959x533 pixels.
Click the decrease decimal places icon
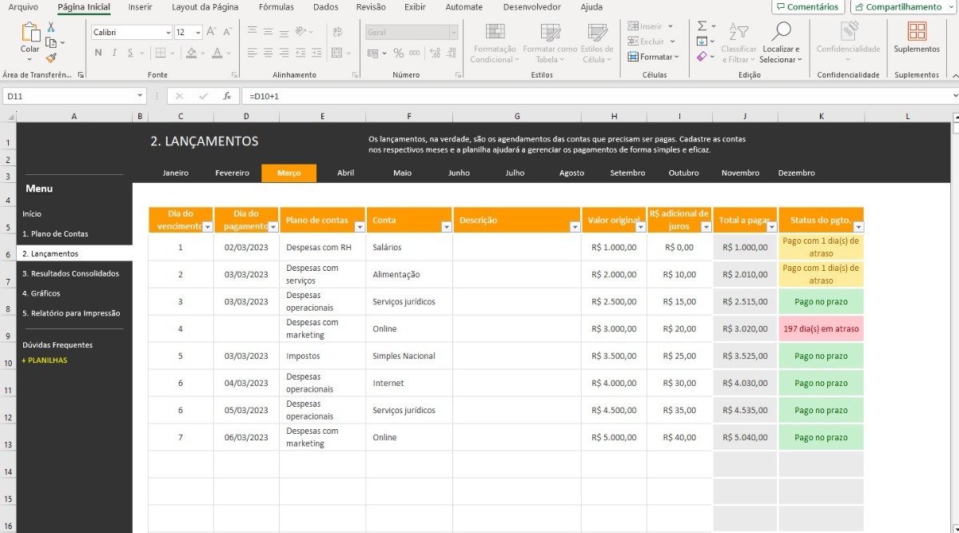tap(452, 53)
